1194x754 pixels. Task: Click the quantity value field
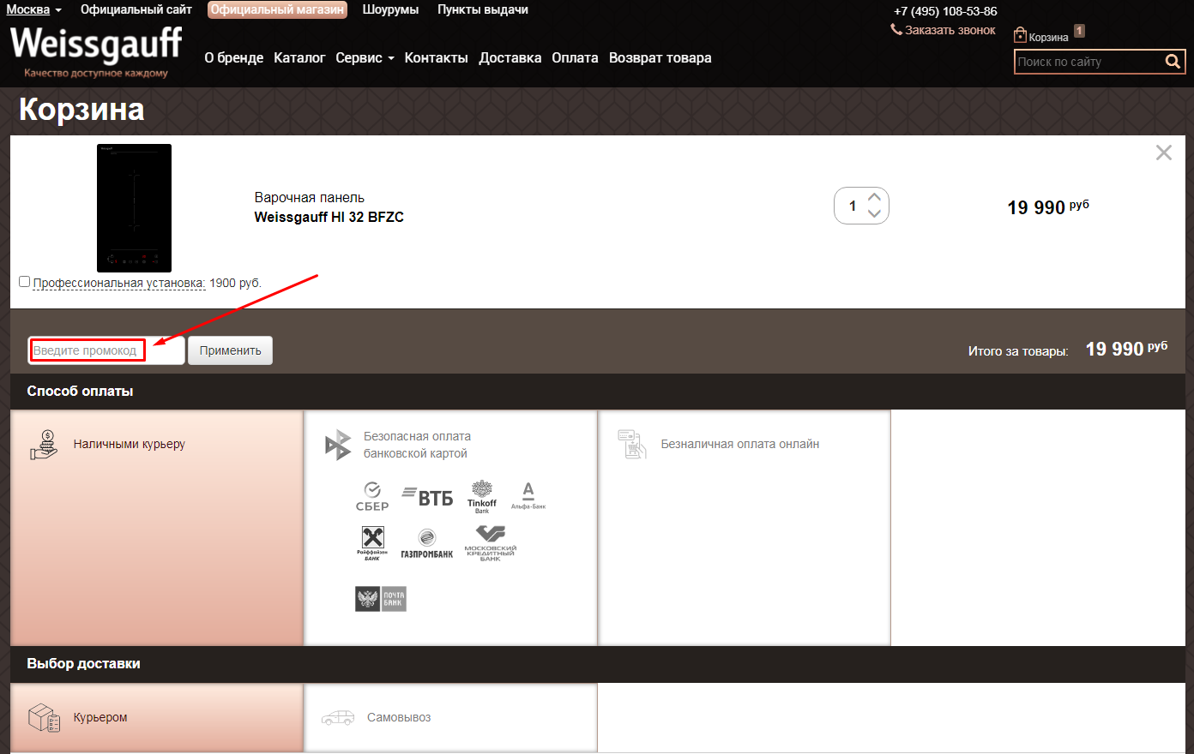[853, 206]
